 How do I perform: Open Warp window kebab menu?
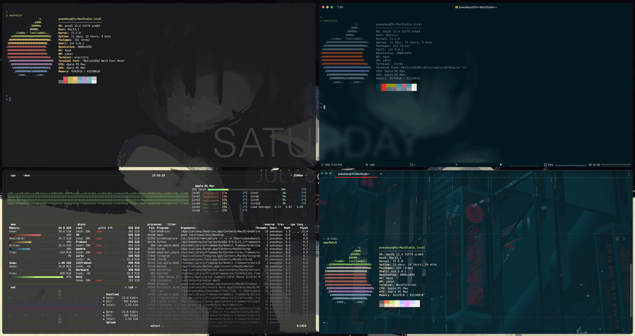(x=629, y=174)
